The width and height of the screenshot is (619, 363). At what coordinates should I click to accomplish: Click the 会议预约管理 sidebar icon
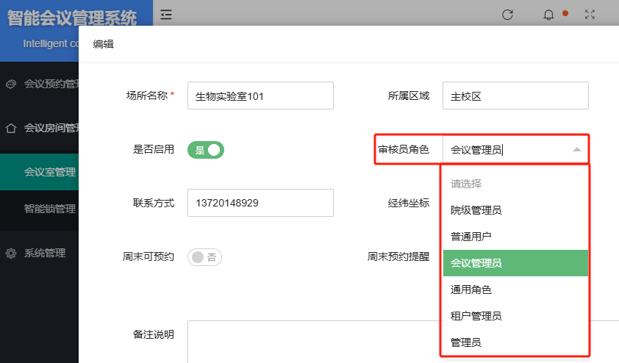(x=10, y=84)
